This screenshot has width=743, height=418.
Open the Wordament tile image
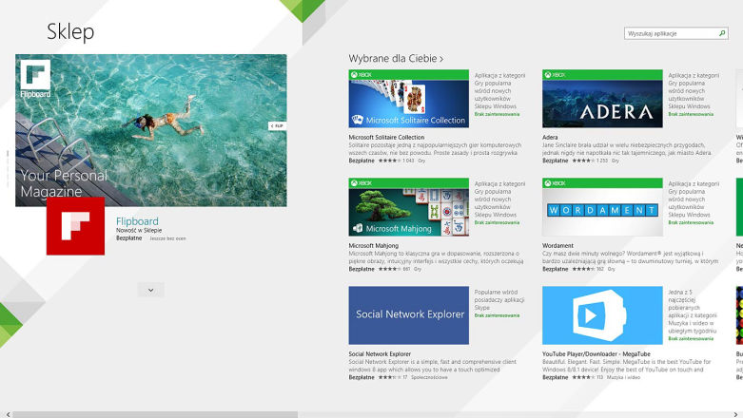[602, 207]
